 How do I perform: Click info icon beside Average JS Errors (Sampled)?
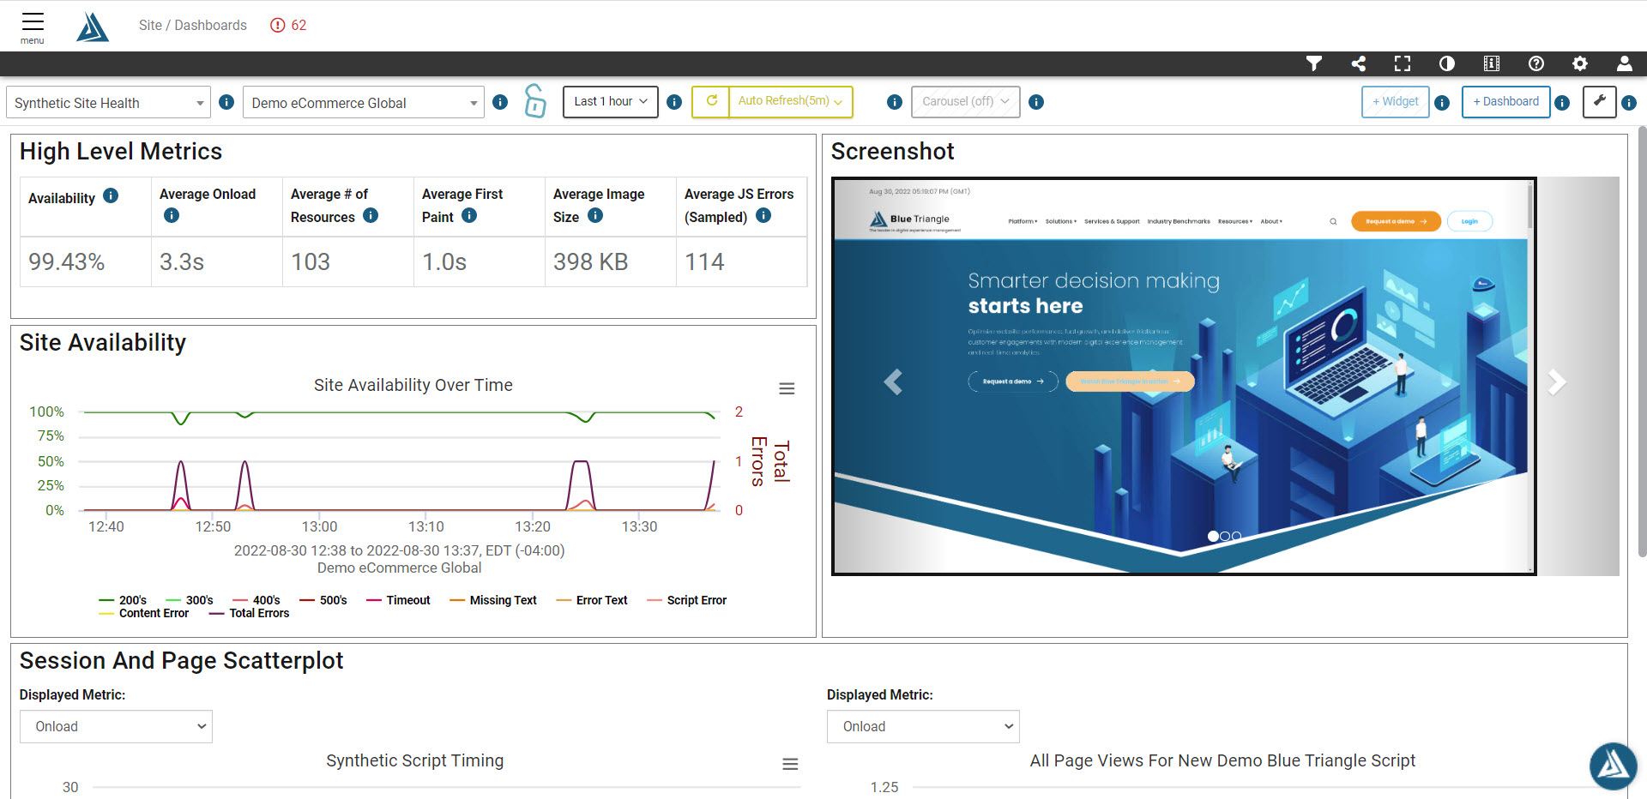763,215
